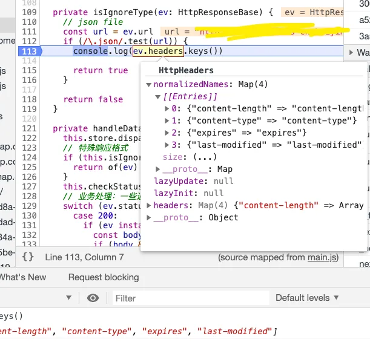Expand the __proto__: Map node
Viewport: 370px width, 362px height.
point(157,169)
